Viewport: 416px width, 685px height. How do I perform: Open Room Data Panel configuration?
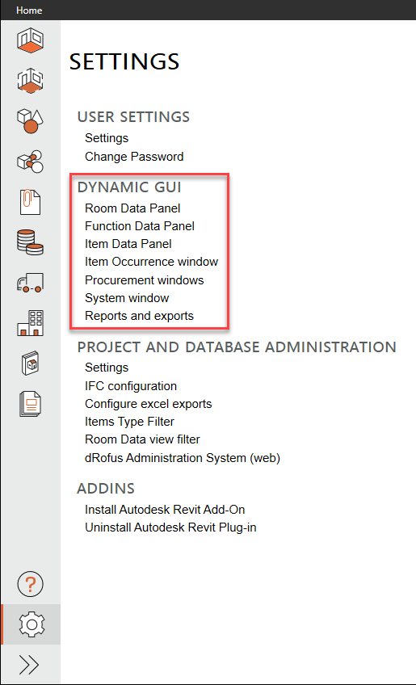click(x=132, y=208)
